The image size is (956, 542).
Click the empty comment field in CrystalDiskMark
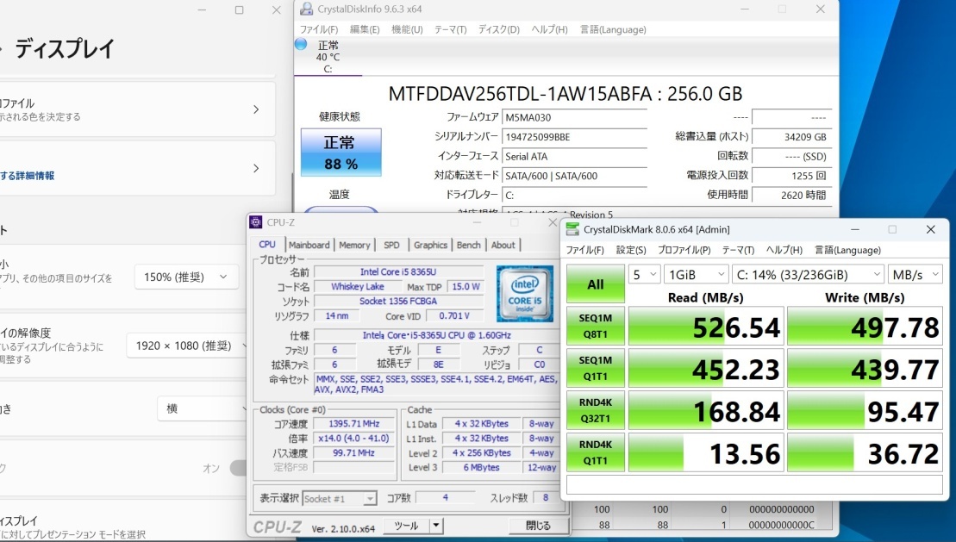754,484
